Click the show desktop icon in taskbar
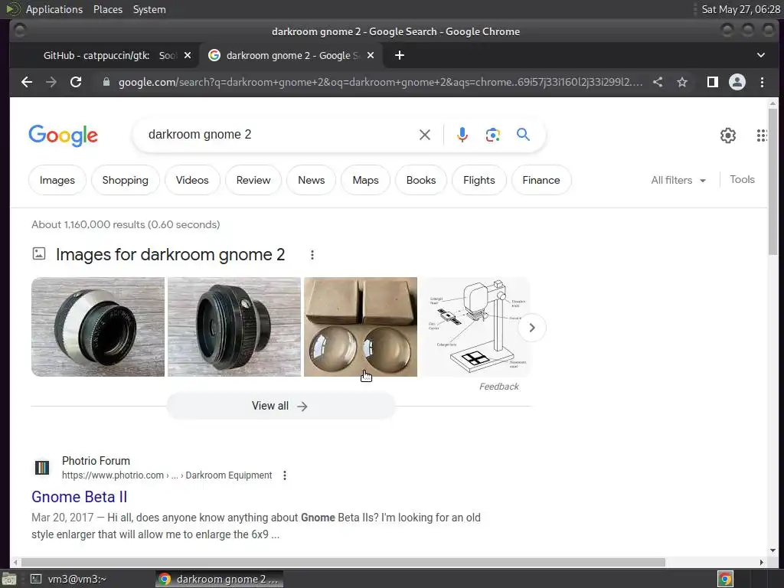The width and height of the screenshot is (784, 588). click(x=9, y=579)
